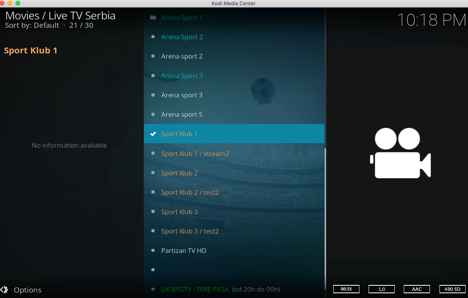Select Sport Klub 1 / stream2
The image size is (468, 298).
(234, 154)
